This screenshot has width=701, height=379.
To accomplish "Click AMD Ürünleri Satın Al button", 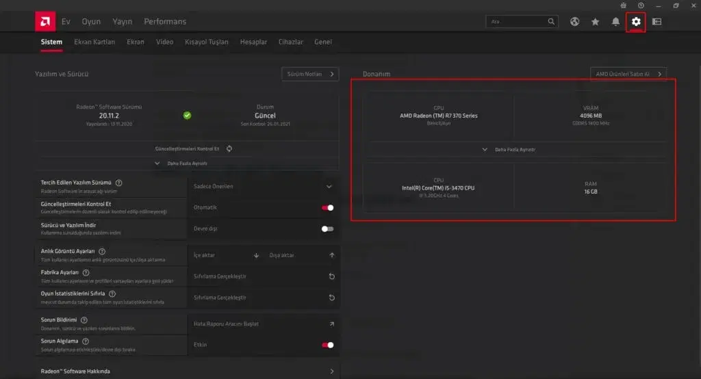I will pyautogui.click(x=628, y=74).
